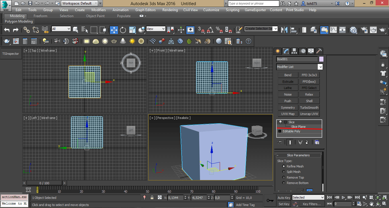The width and height of the screenshot is (389, 208).
Task: Open the Hierarchy panel tab icon
Action: pyautogui.click(x=294, y=51)
